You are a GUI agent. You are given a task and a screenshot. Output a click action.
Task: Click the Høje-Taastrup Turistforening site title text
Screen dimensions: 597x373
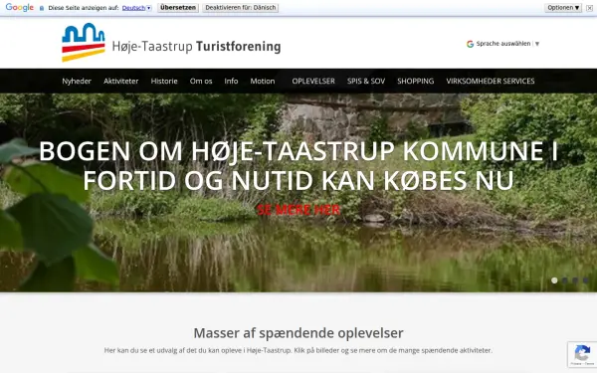(x=196, y=47)
